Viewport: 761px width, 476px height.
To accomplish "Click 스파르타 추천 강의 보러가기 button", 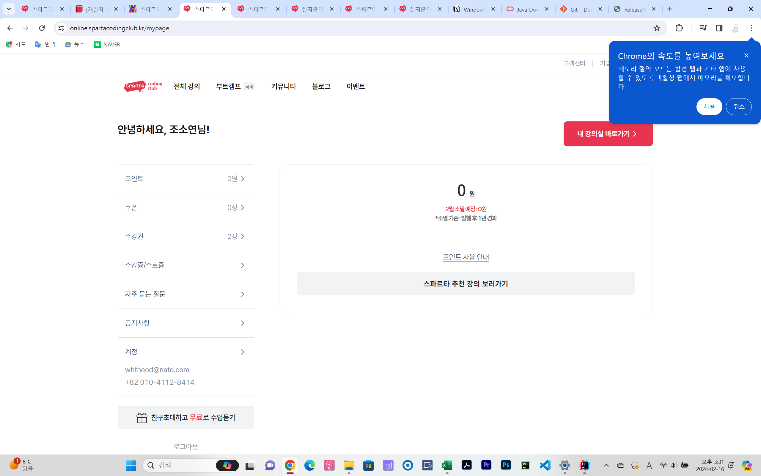I will pos(466,284).
